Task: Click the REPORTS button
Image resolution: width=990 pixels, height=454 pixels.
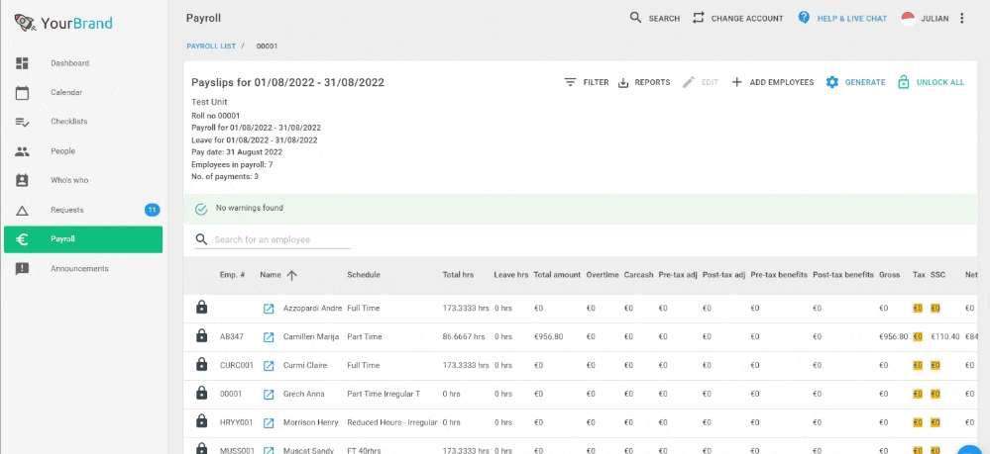Action: coord(643,83)
